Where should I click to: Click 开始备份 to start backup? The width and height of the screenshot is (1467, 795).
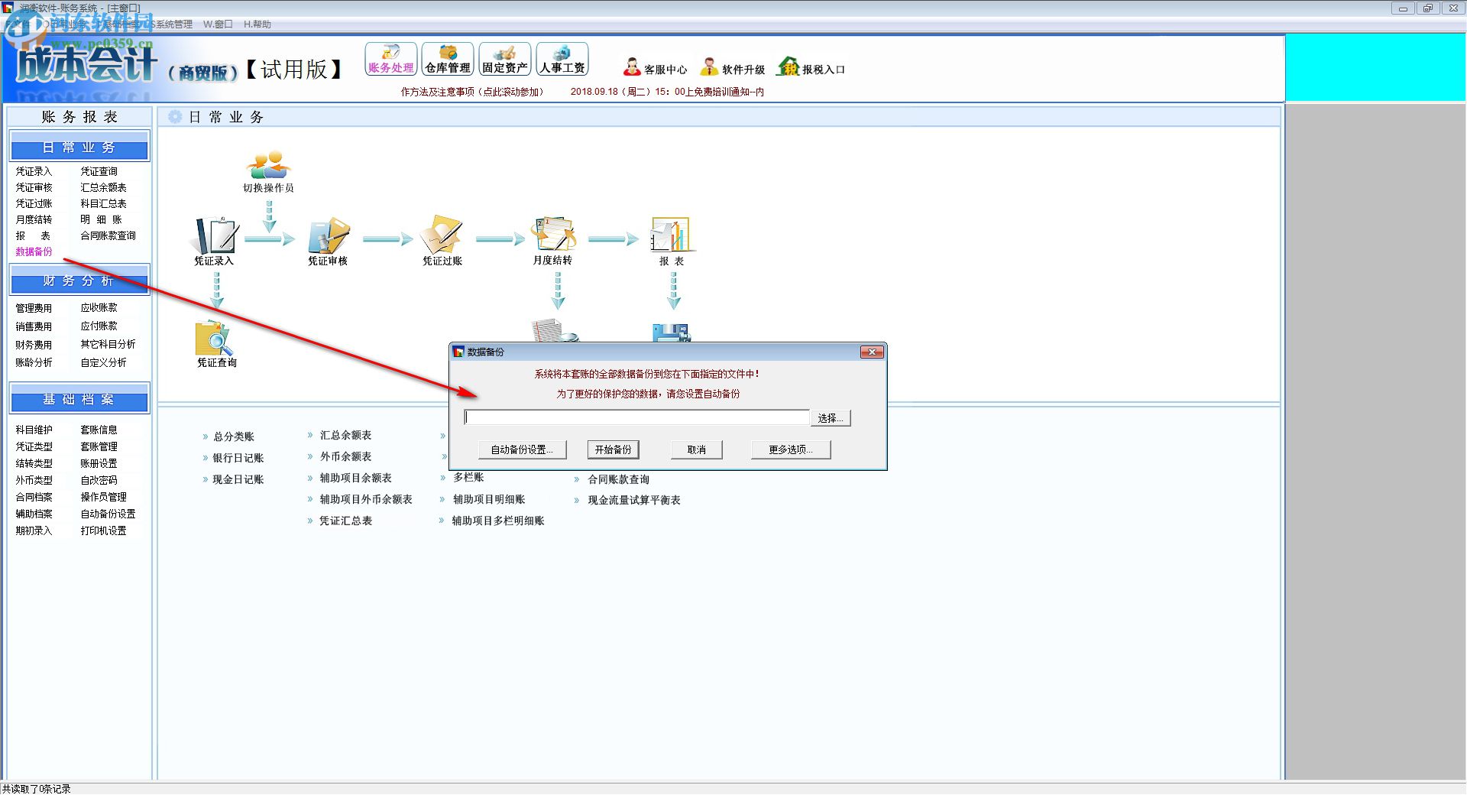click(614, 449)
